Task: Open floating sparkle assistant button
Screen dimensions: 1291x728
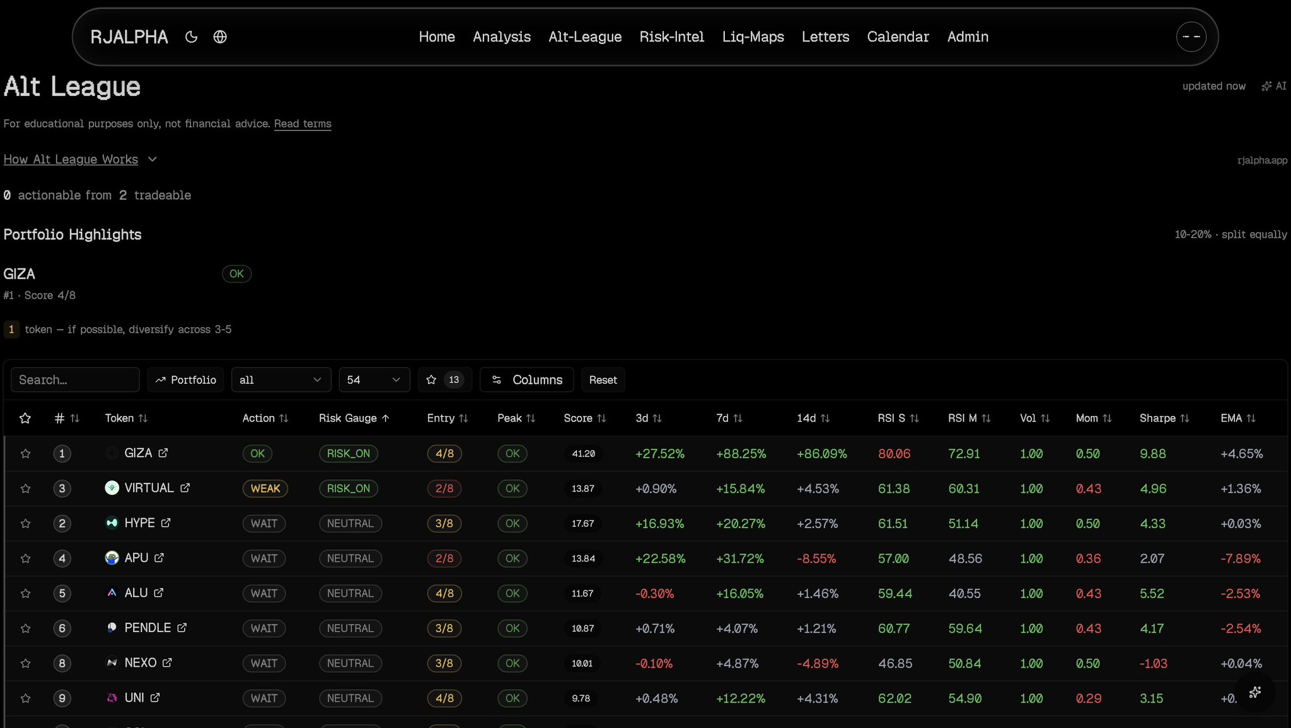Action: click(1255, 691)
